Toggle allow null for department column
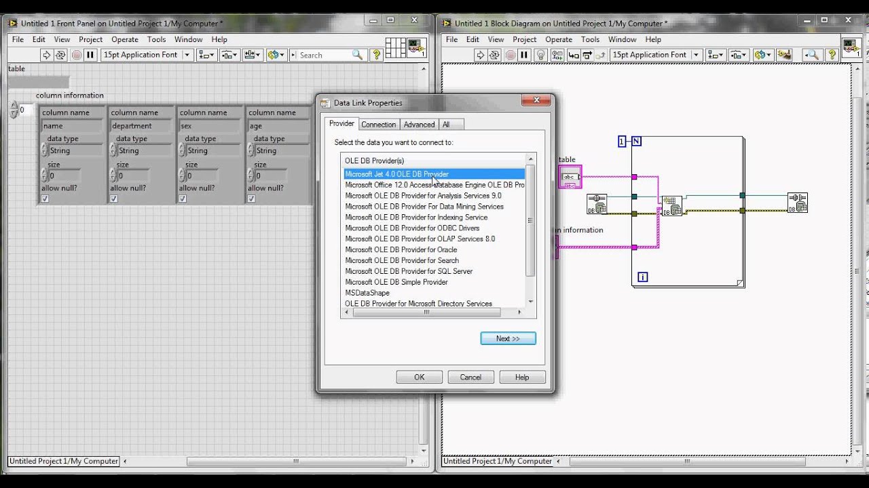Screen dimensions: 869x488 click(113, 199)
